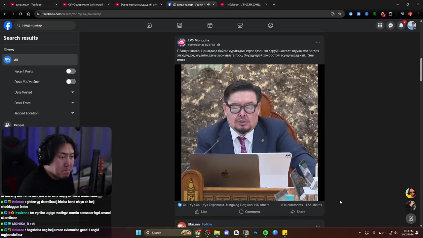Open the Facebook logo home link
Screen dimensions: 423x238
click(8, 25)
